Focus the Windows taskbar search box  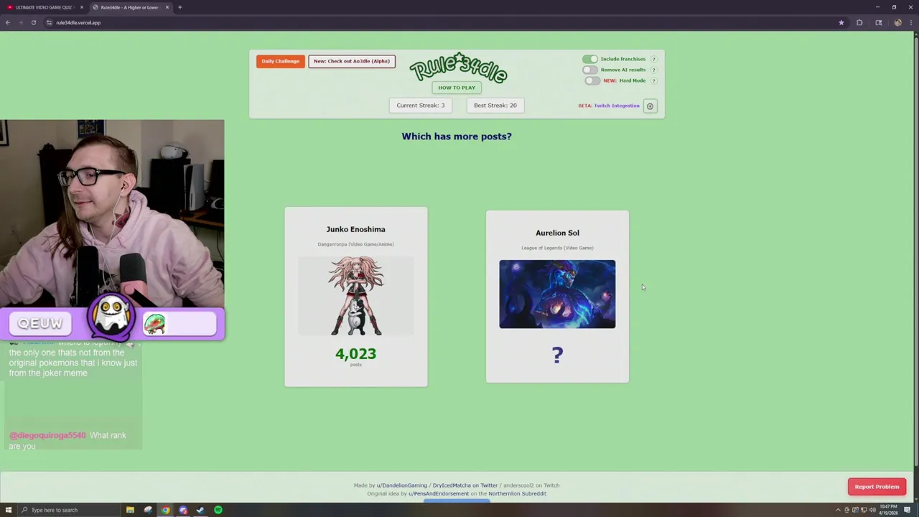pos(67,510)
